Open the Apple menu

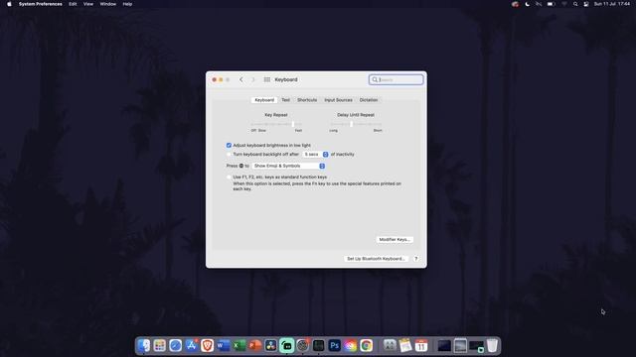pos(9,4)
